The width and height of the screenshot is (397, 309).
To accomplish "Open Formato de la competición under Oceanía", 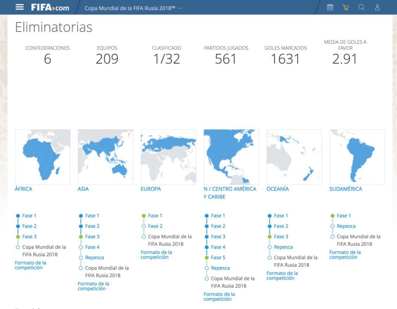I will click(x=282, y=276).
